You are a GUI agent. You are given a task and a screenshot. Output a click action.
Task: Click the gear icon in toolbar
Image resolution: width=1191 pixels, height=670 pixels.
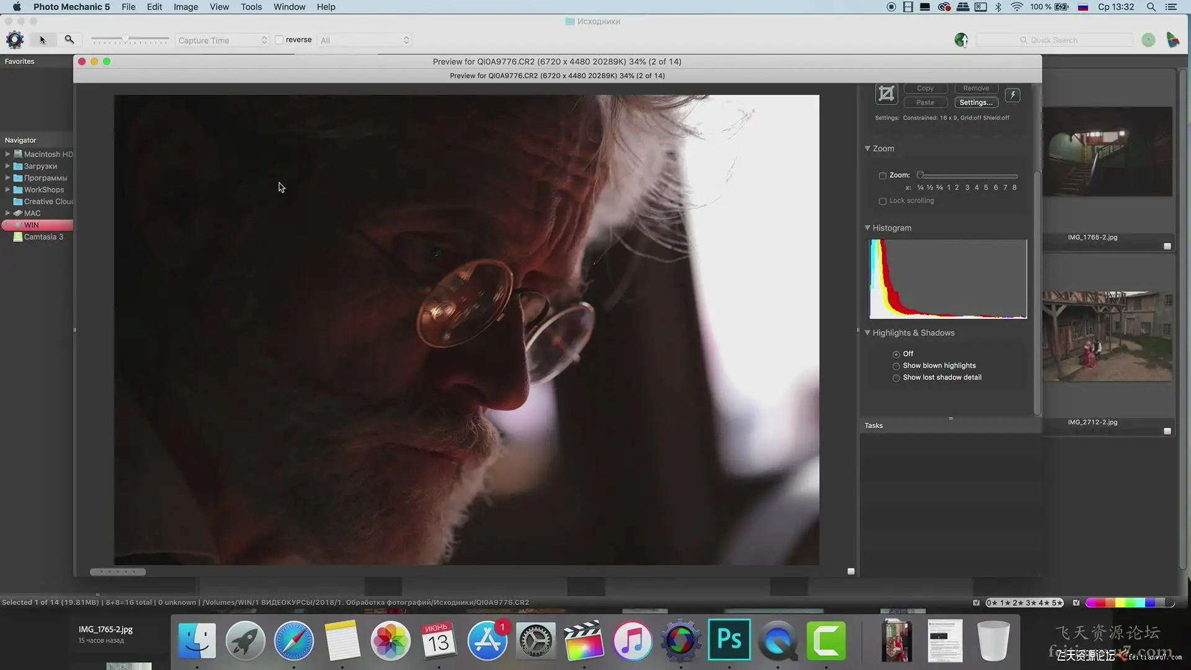click(x=15, y=40)
